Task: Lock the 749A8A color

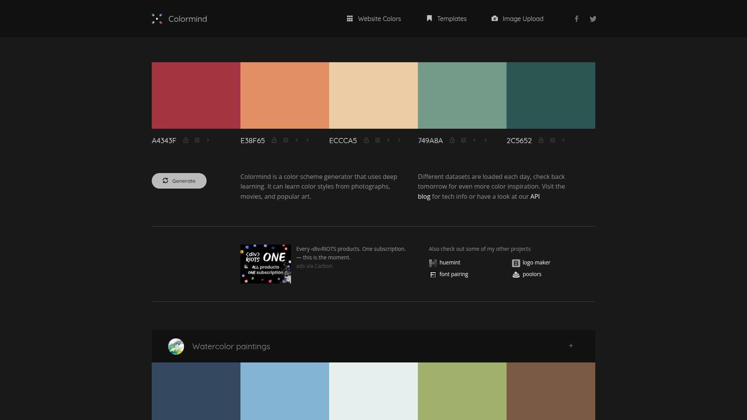Action: [x=452, y=140]
